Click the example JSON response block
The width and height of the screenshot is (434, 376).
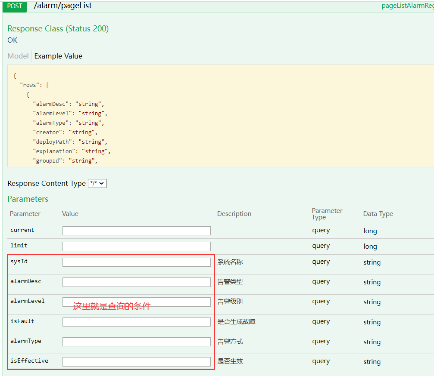click(221, 116)
